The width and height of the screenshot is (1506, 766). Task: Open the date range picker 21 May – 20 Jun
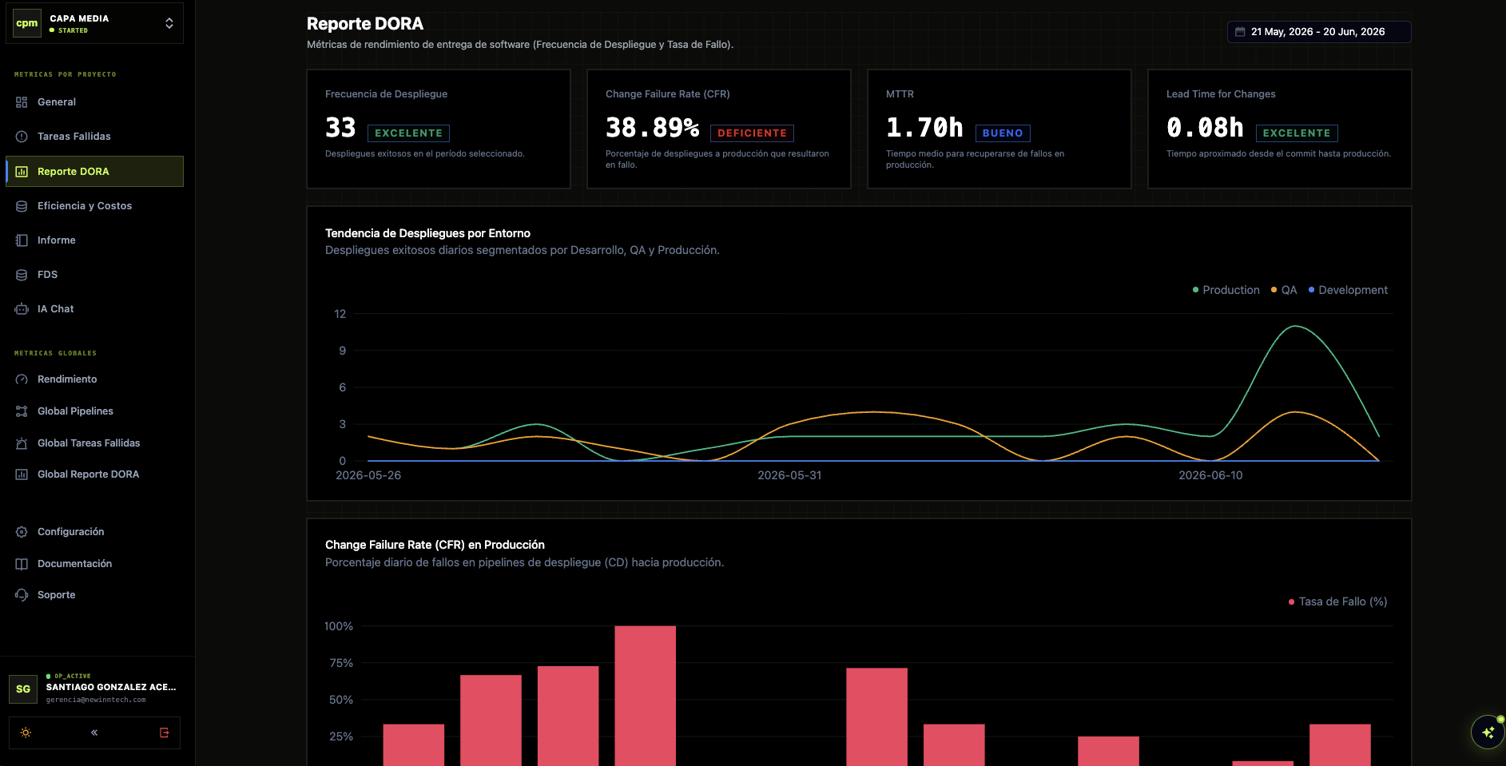coord(1319,32)
